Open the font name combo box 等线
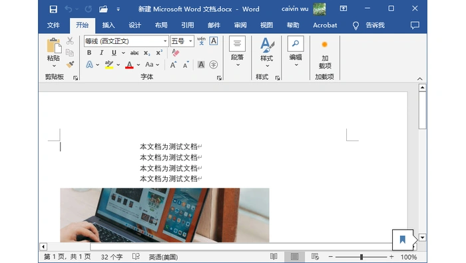This screenshot has height=263, width=466. 126,41
